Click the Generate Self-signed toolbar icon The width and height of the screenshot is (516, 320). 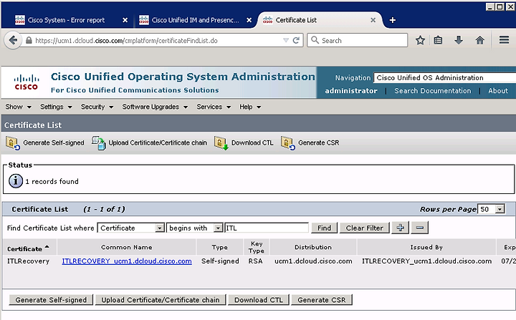click(13, 143)
